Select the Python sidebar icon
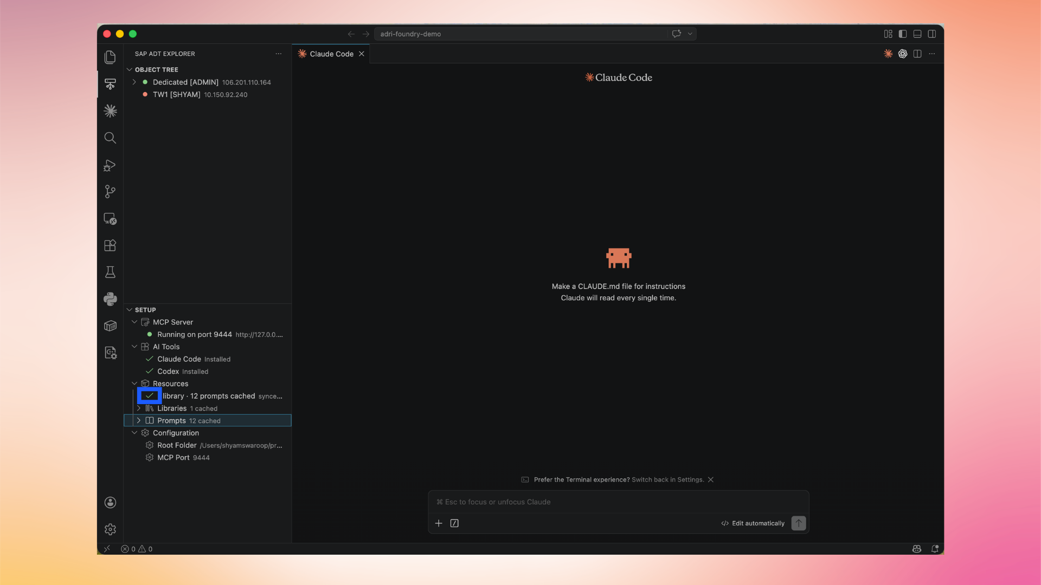Screen dimensions: 1041x585 point(110,299)
